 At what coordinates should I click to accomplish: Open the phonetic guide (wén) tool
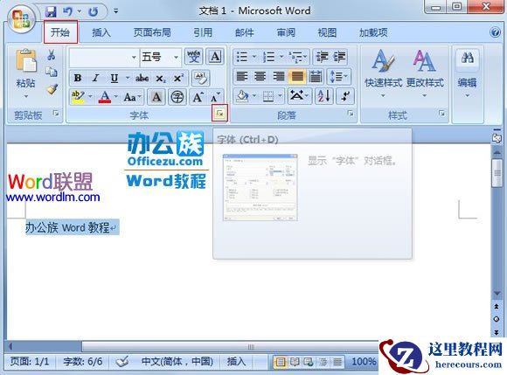[x=193, y=57]
